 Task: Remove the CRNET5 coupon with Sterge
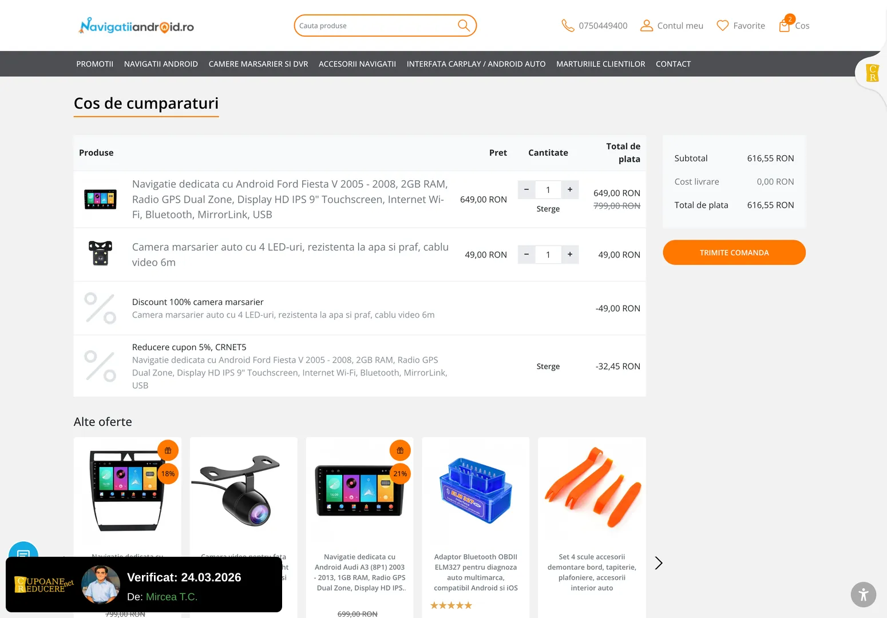[x=548, y=366]
